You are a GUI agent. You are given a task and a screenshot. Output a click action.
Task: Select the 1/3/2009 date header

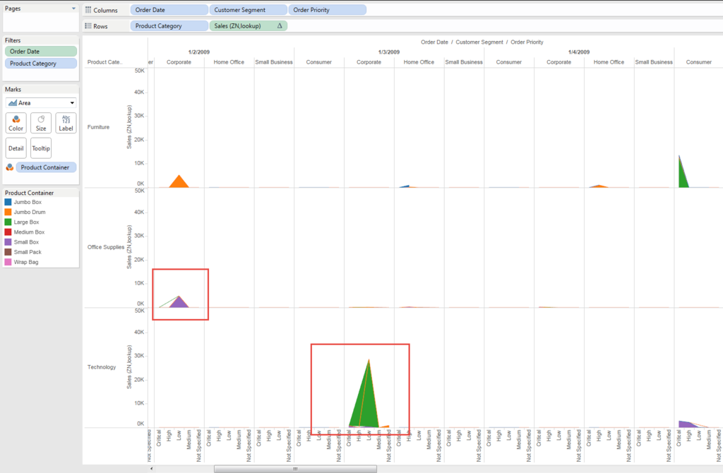(389, 52)
